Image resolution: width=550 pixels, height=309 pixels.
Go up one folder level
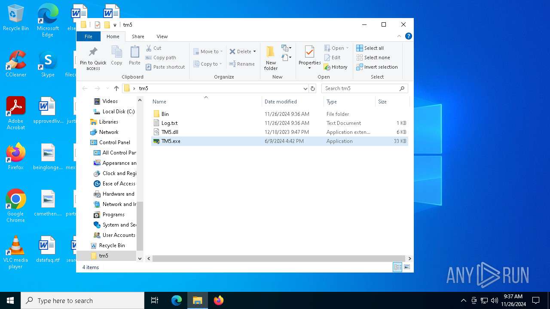pos(116,88)
